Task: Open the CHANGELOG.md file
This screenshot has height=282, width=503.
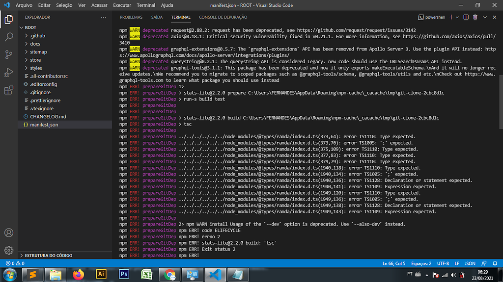Action: (x=65, y=117)
